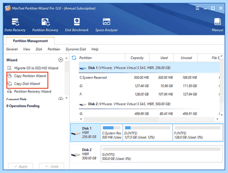228x173 pixels.
Task: Select Disk 2 row in partition list
Action: point(149,104)
